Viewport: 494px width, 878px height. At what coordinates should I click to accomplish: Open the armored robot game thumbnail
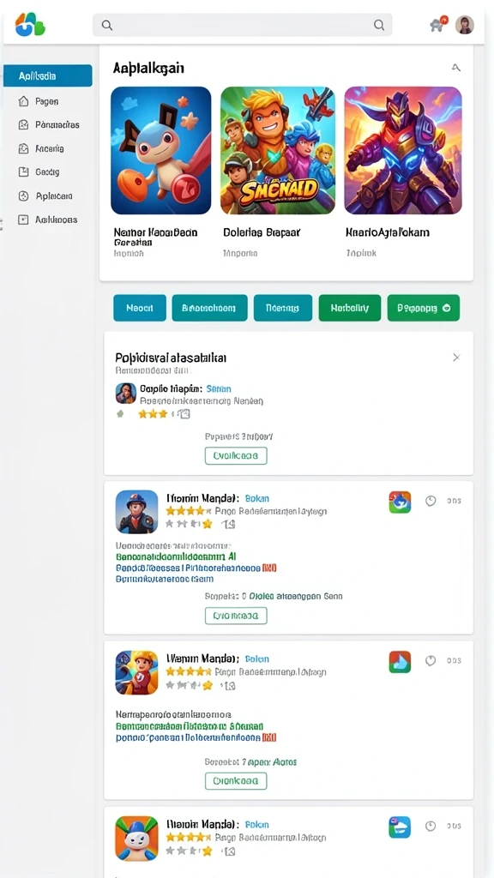coord(403,151)
